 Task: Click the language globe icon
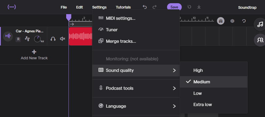pyautogui.click(x=101, y=106)
